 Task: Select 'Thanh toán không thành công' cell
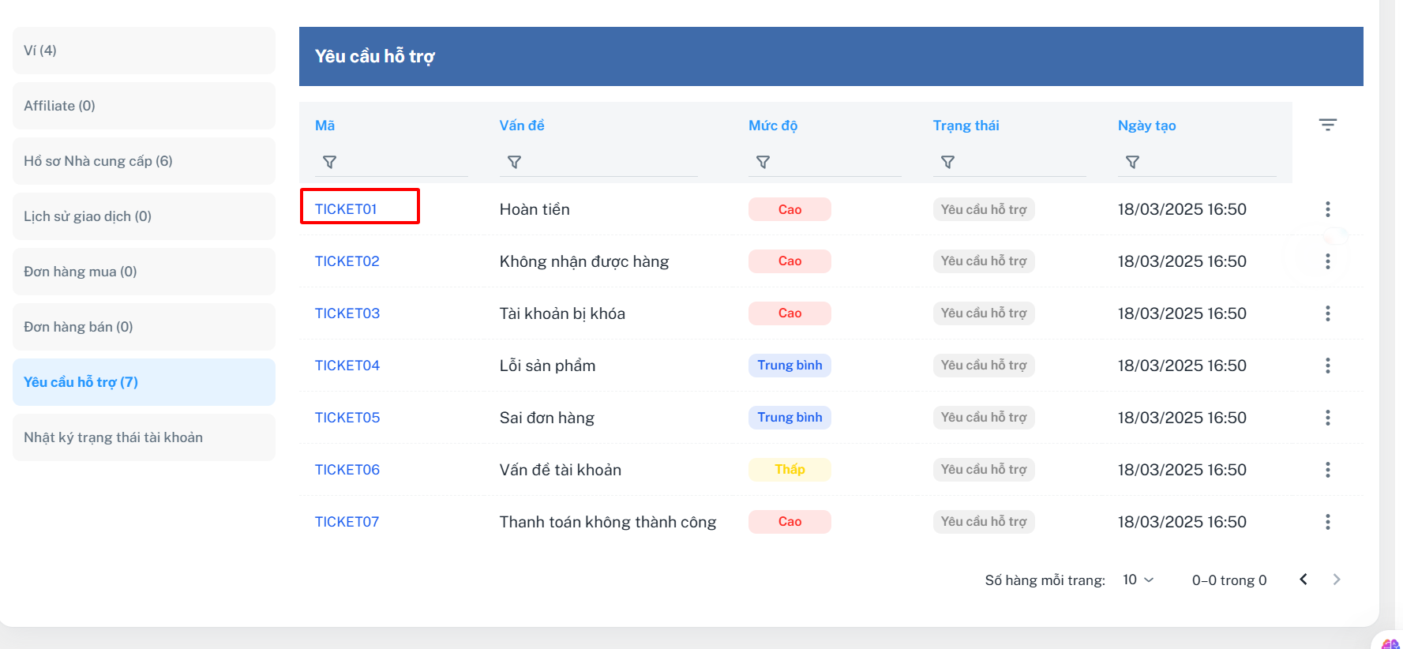608,522
